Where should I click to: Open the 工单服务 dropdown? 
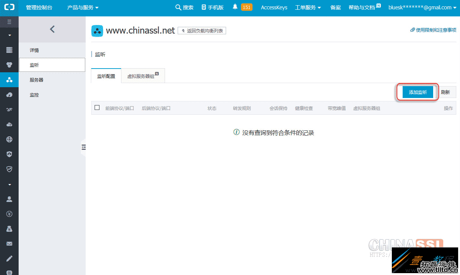point(308,7)
